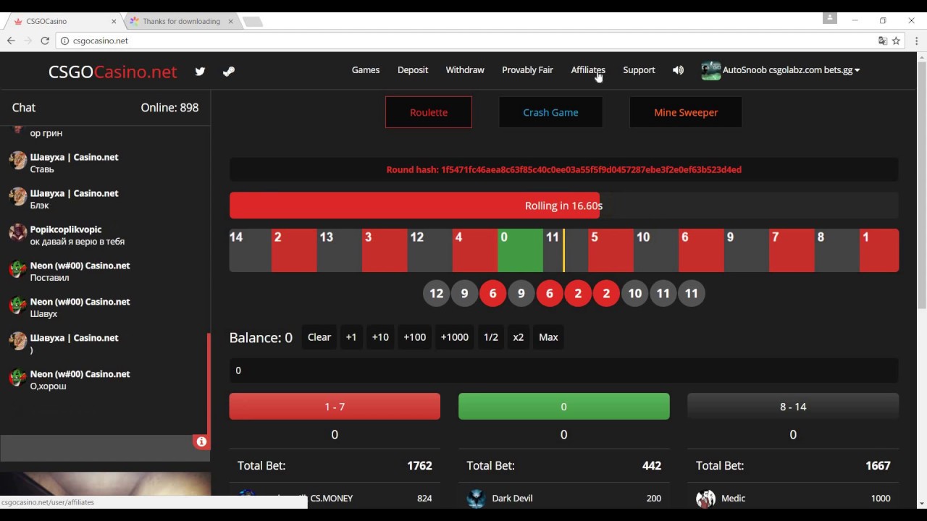Click the Total Bet 1667 value
This screenshot has width=927, height=521.
(878, 465)
